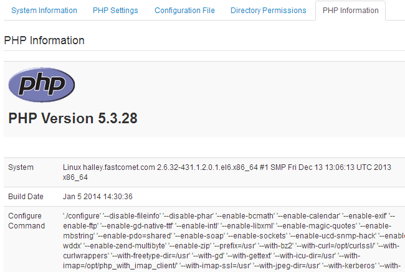405x272 pixels.
Task: Select the Configuration File tab
Action: click(184, 11)
